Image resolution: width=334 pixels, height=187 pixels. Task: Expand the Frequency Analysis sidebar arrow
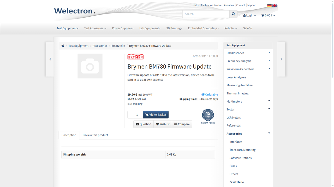click(x=269, y=61)
